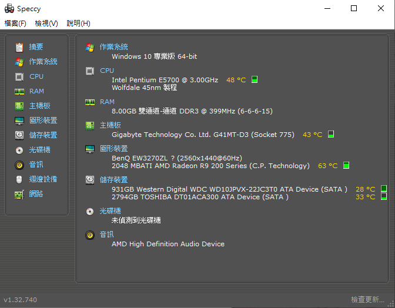This screenshot has width=395, height=308.
Task: Click the CPU chip icon in sidebar
Action: pos(19,76)
